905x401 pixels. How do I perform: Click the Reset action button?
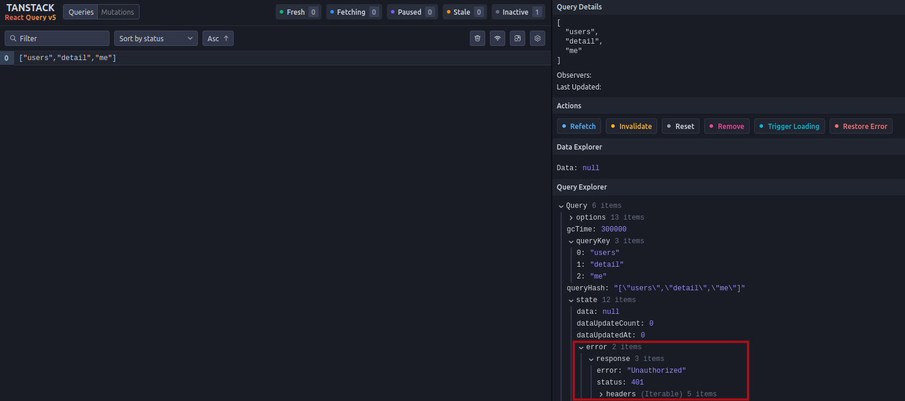tap(681, 126)
